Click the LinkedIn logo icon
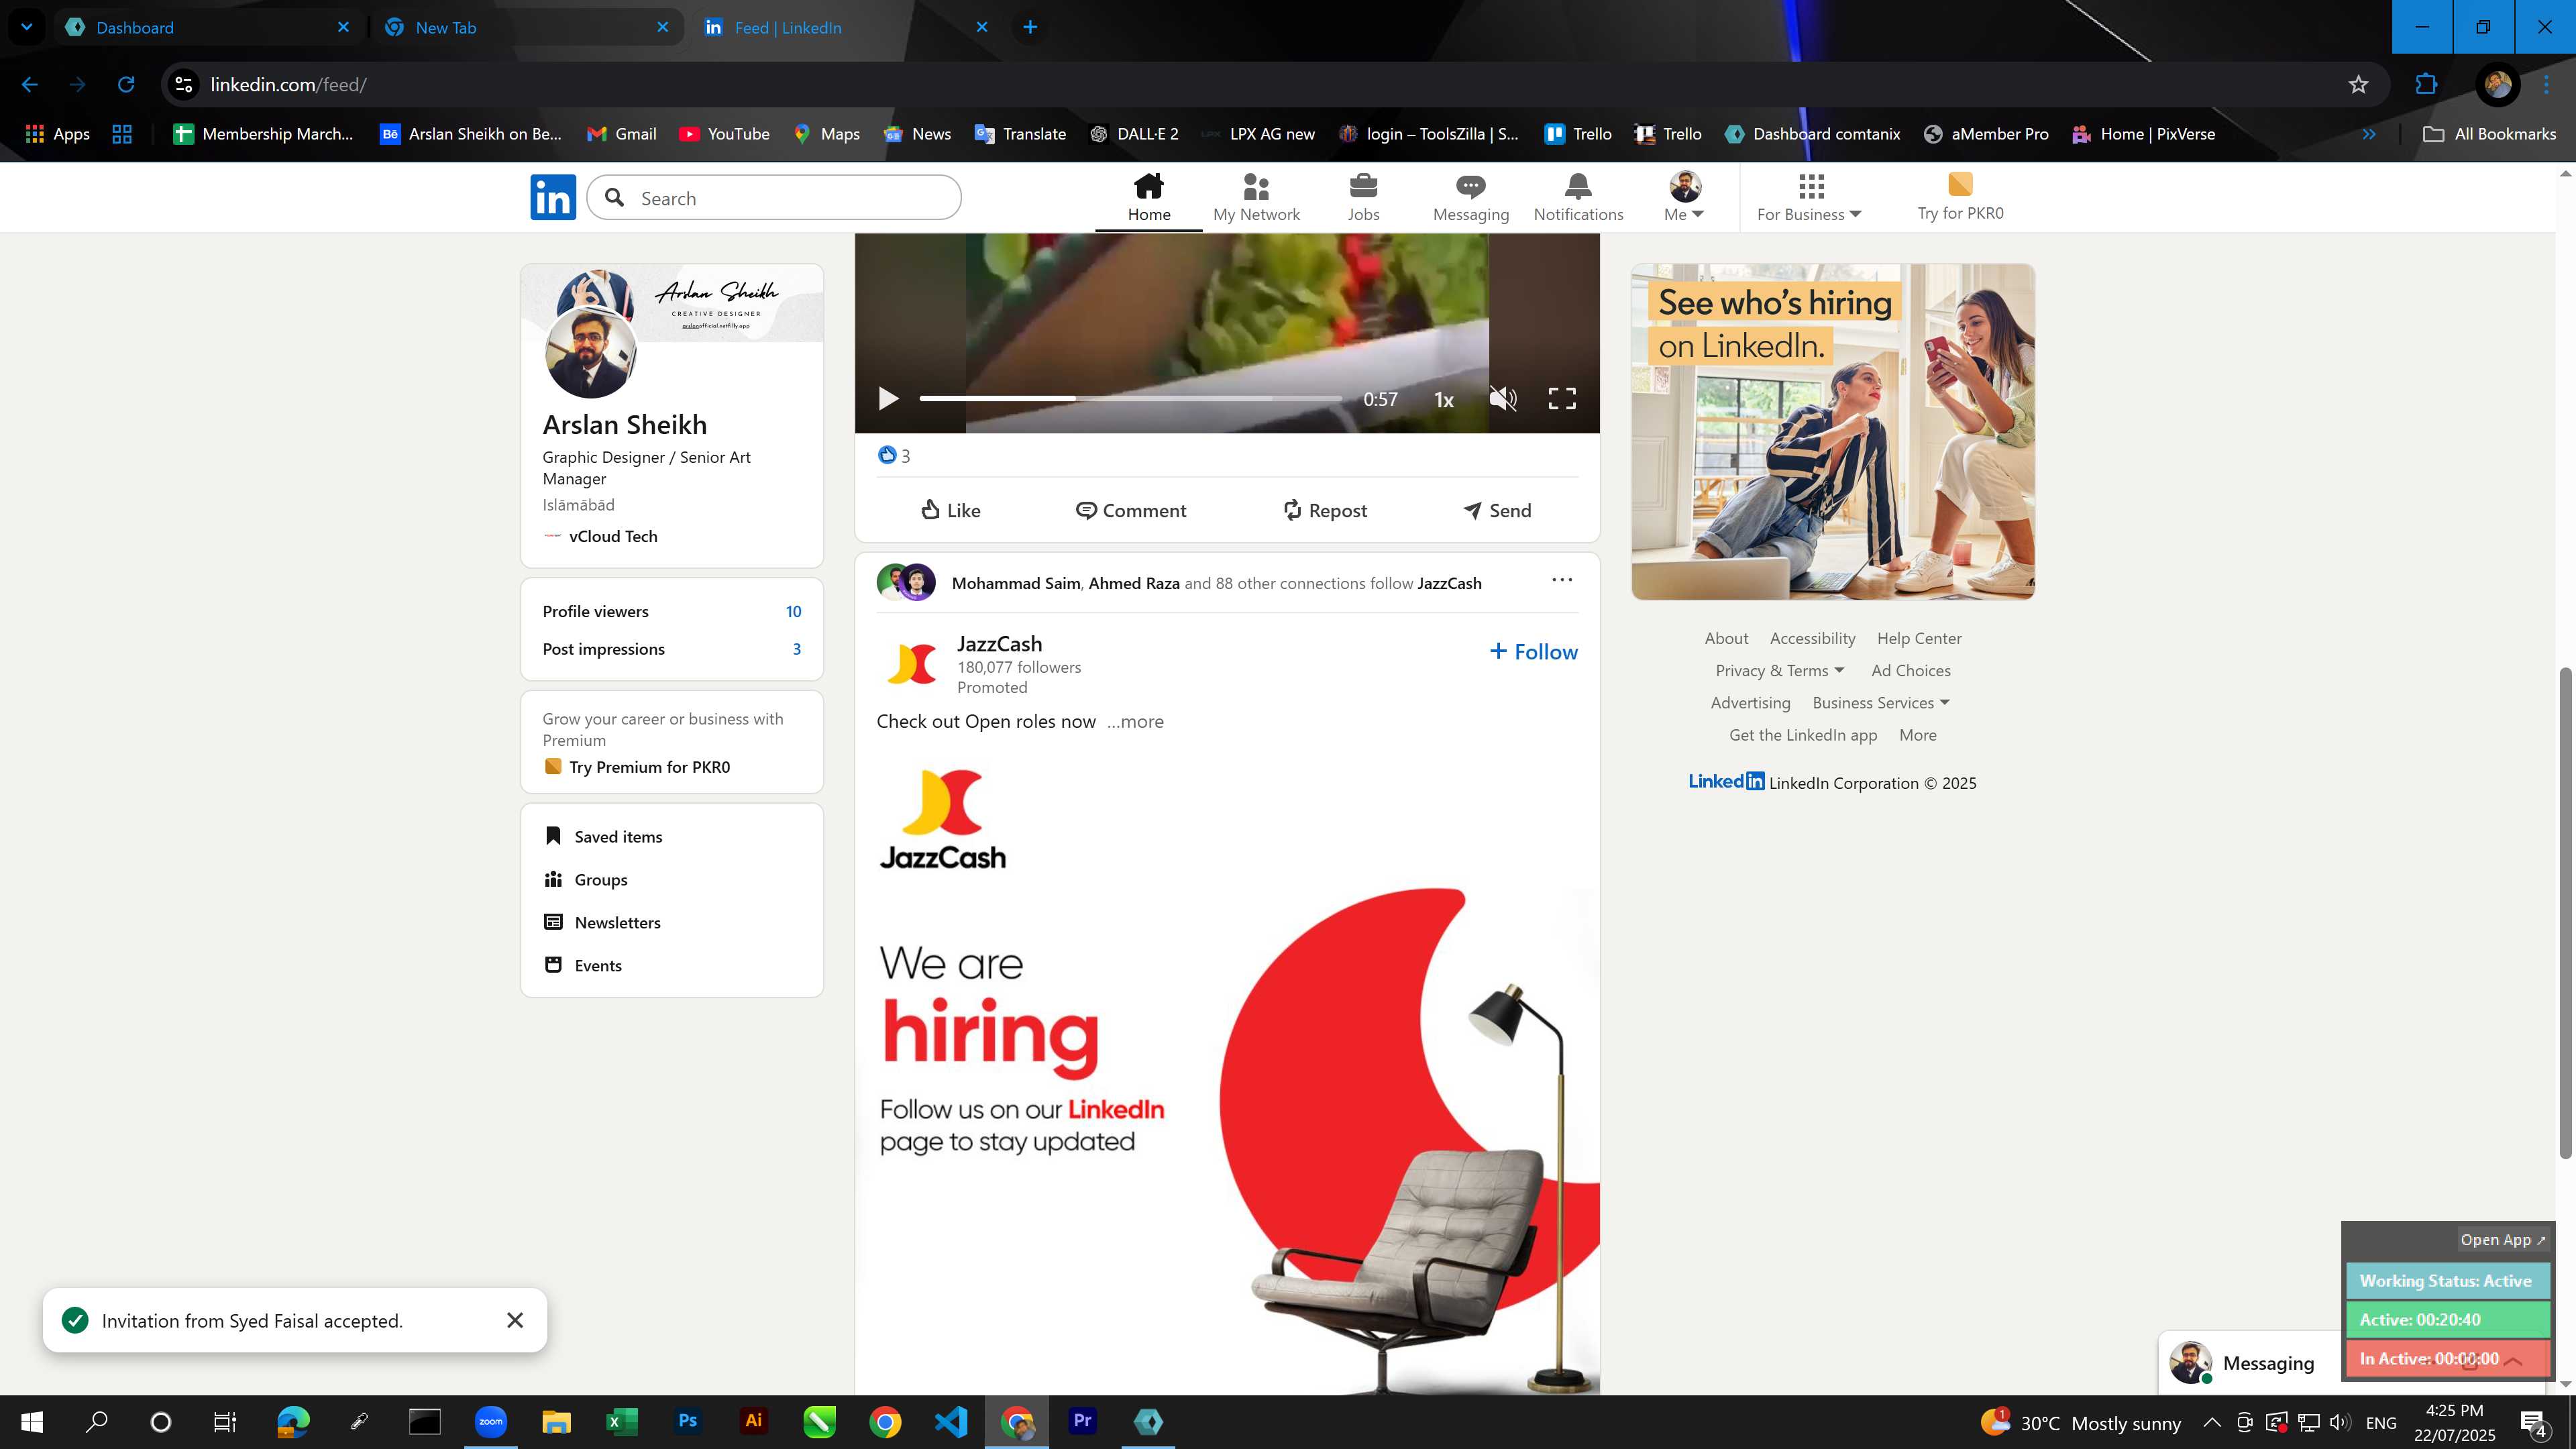 click(x=552, y=197)
